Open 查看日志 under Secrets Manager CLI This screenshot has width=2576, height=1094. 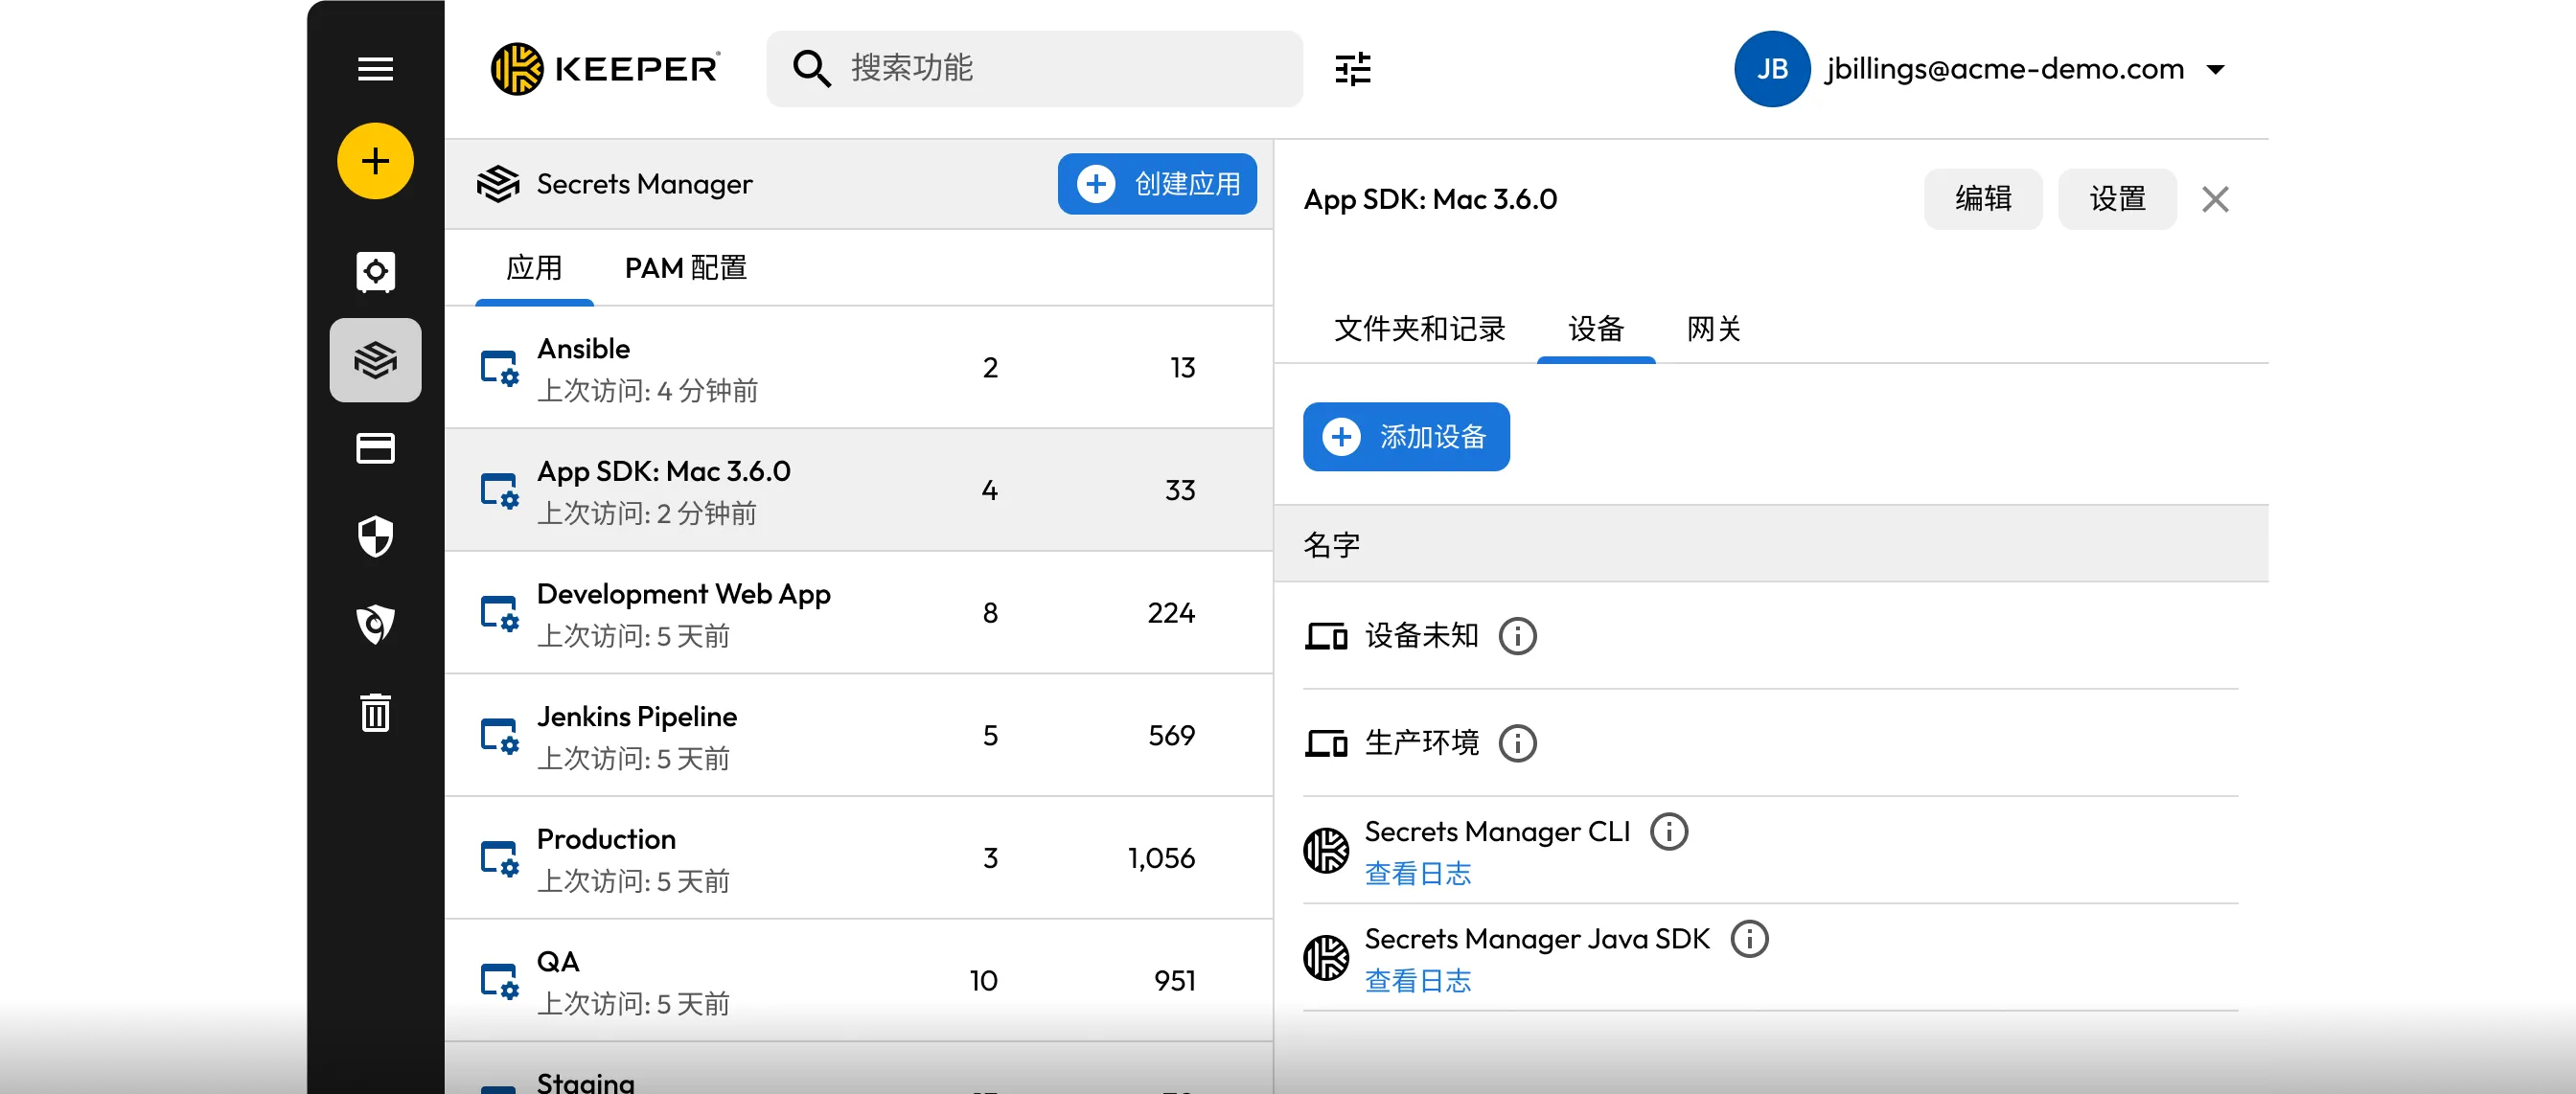[1418, 874]
